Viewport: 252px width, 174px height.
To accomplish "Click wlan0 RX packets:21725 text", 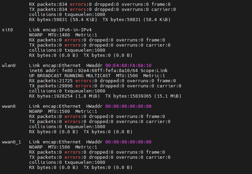I will pos(51,81).
